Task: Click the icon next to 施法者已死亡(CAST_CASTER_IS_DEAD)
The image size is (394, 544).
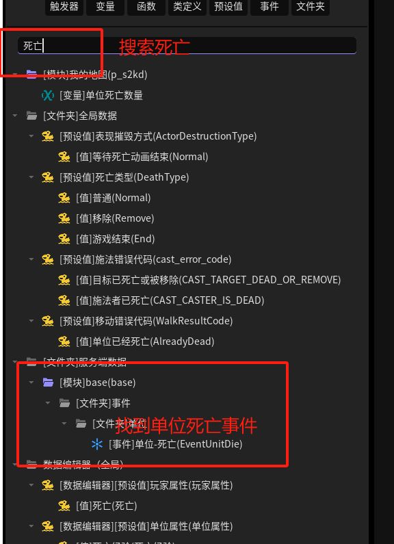Action: pyautogui.click(x=64, y=300)
